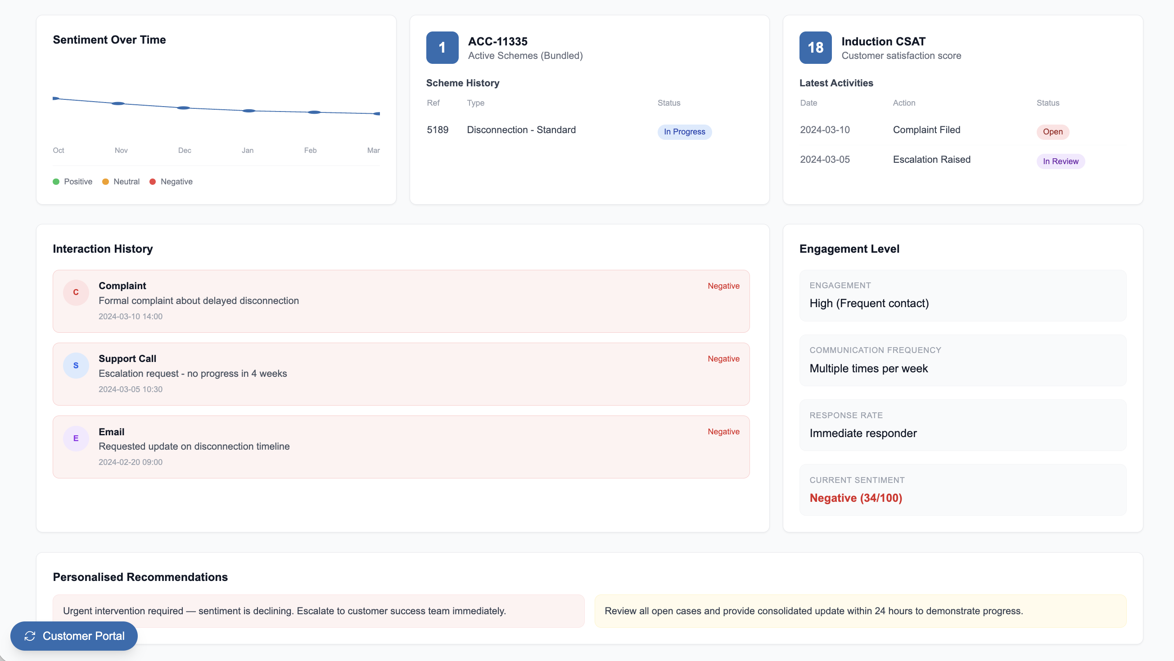Click the 'Type' column header in Scheme History
This screenshot has height=661, width=1174.
coord(475,103)
